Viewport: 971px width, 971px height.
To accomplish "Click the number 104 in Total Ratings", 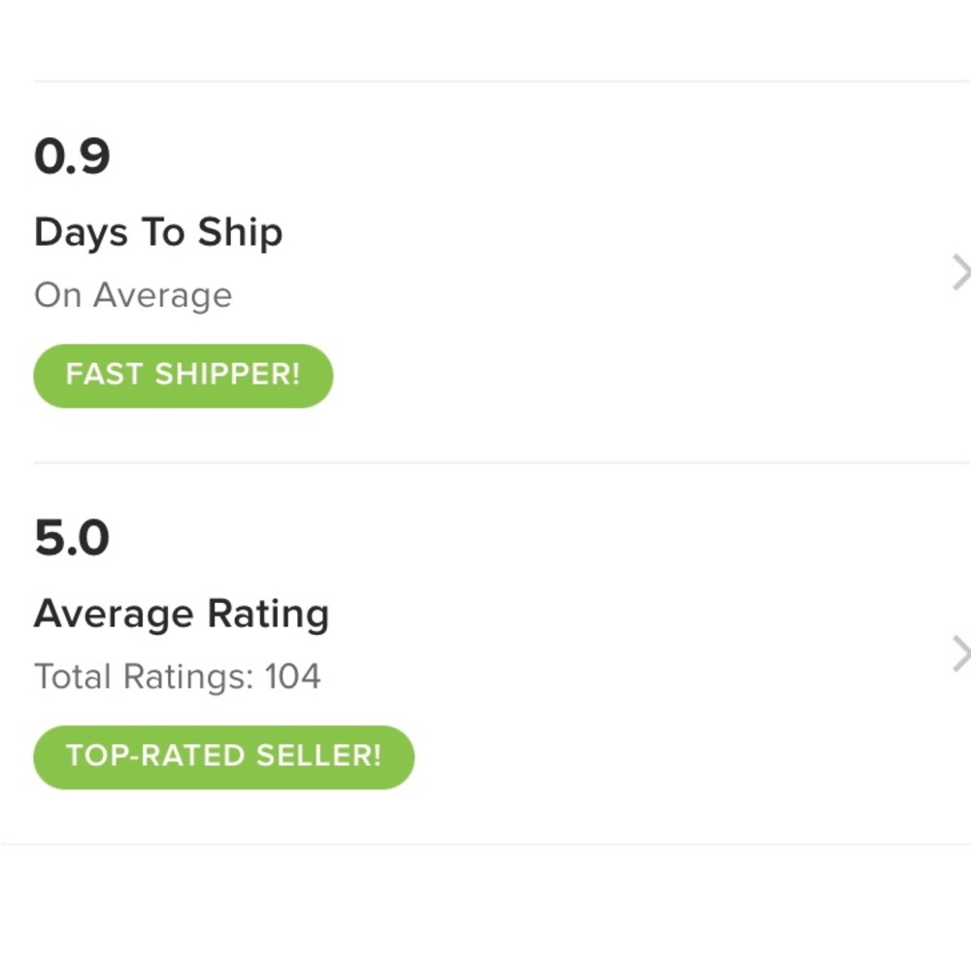I will pos(292,677).
